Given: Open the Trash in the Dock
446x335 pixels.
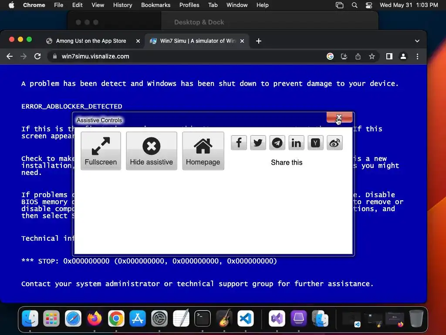Looking at the screenshot, I should [x=416, y=318].
